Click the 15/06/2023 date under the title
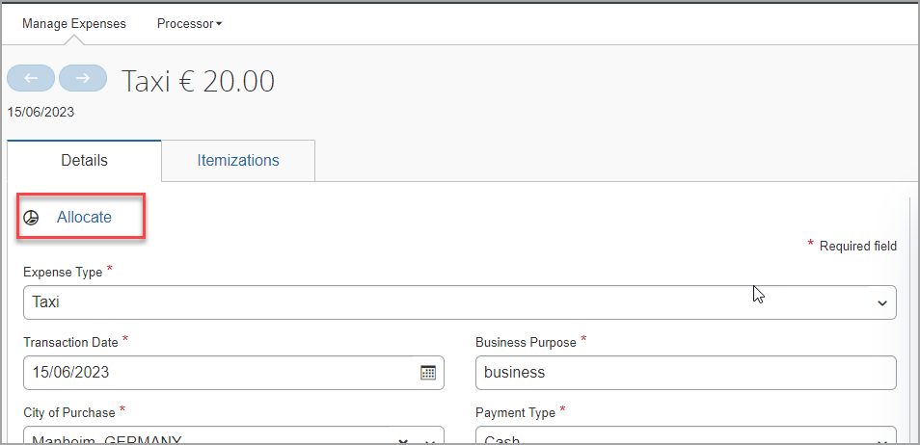The height and width of the screenshot is (445, 920). (41, 112)
